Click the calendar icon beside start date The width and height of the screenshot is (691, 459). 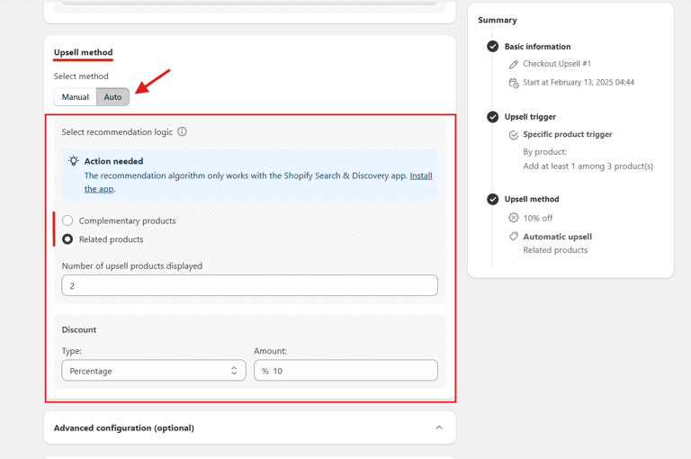(514, 83)
